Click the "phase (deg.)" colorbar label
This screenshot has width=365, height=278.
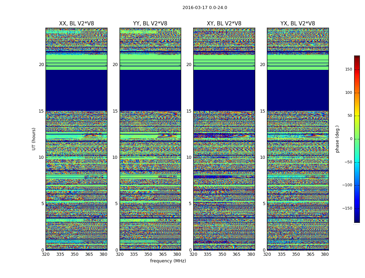[337, 139]
